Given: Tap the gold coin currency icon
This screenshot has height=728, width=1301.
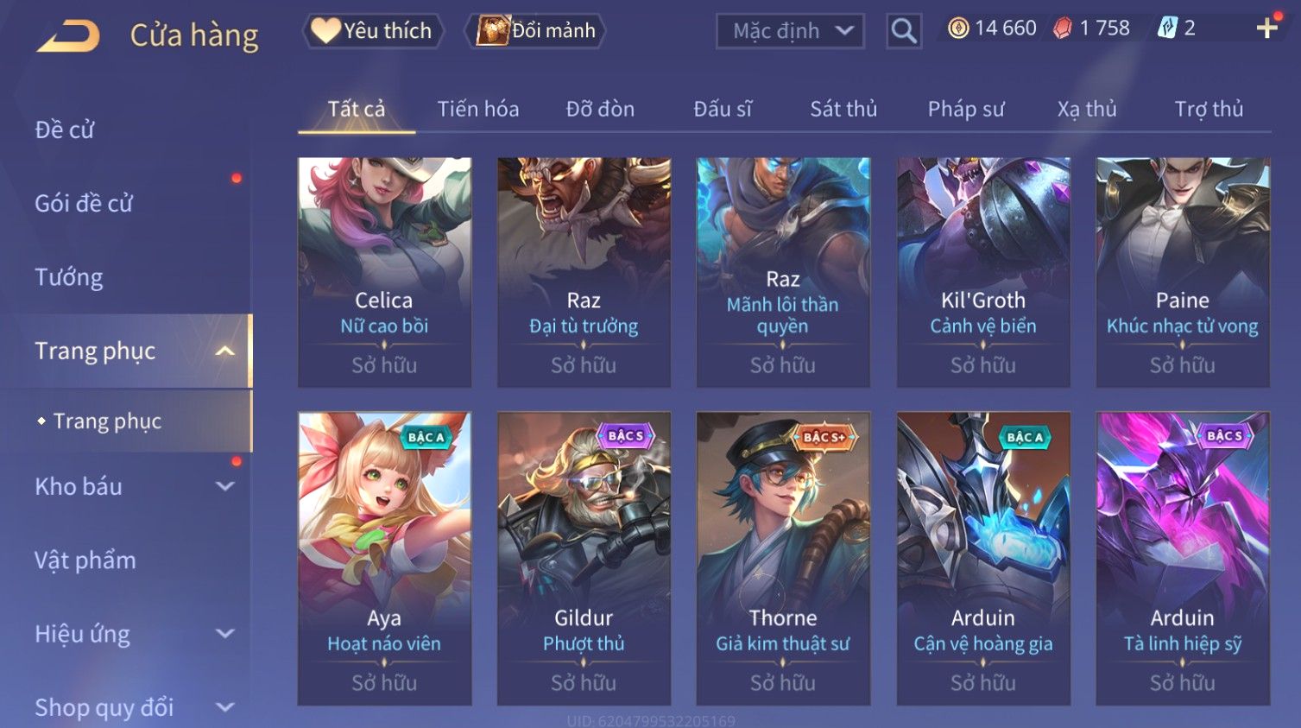Looking at the screenshot, I should coord(958,28).
